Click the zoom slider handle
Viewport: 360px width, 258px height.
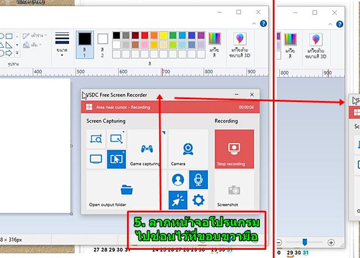(x=304, y=242)
